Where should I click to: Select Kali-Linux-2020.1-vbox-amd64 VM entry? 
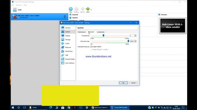pyautogui.click(x=40, y=17)
